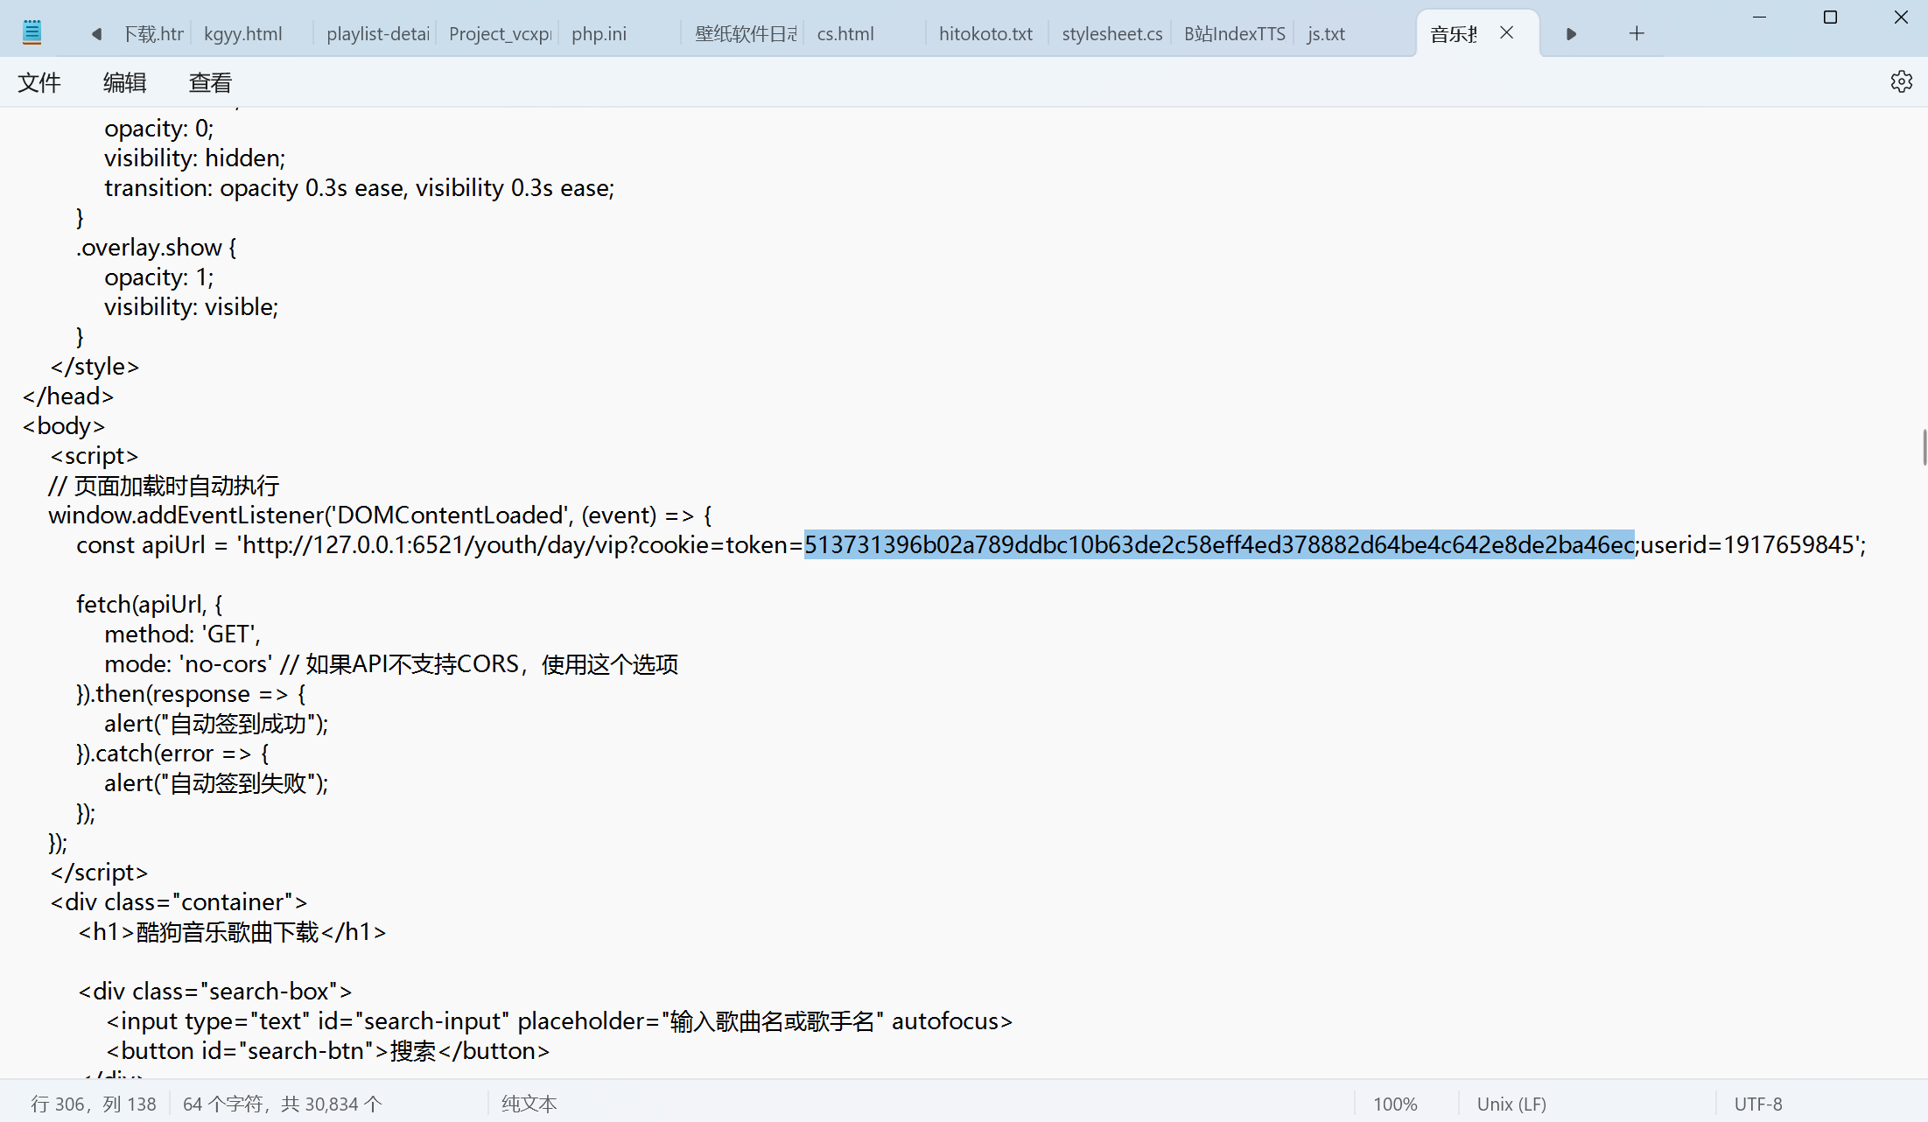Viewport: 1928px width, 1122px height.
Task: Open the 编辑 menu
Action: (124, 83)
